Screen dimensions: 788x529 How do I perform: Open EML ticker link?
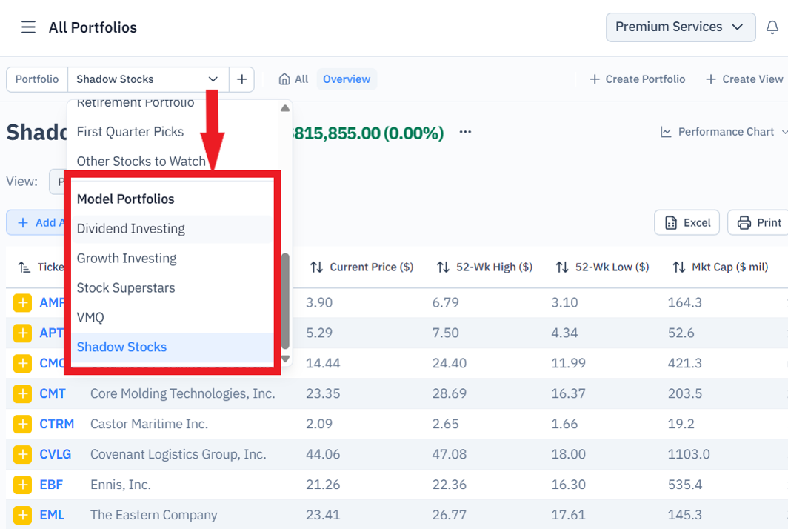coord(53,515)
